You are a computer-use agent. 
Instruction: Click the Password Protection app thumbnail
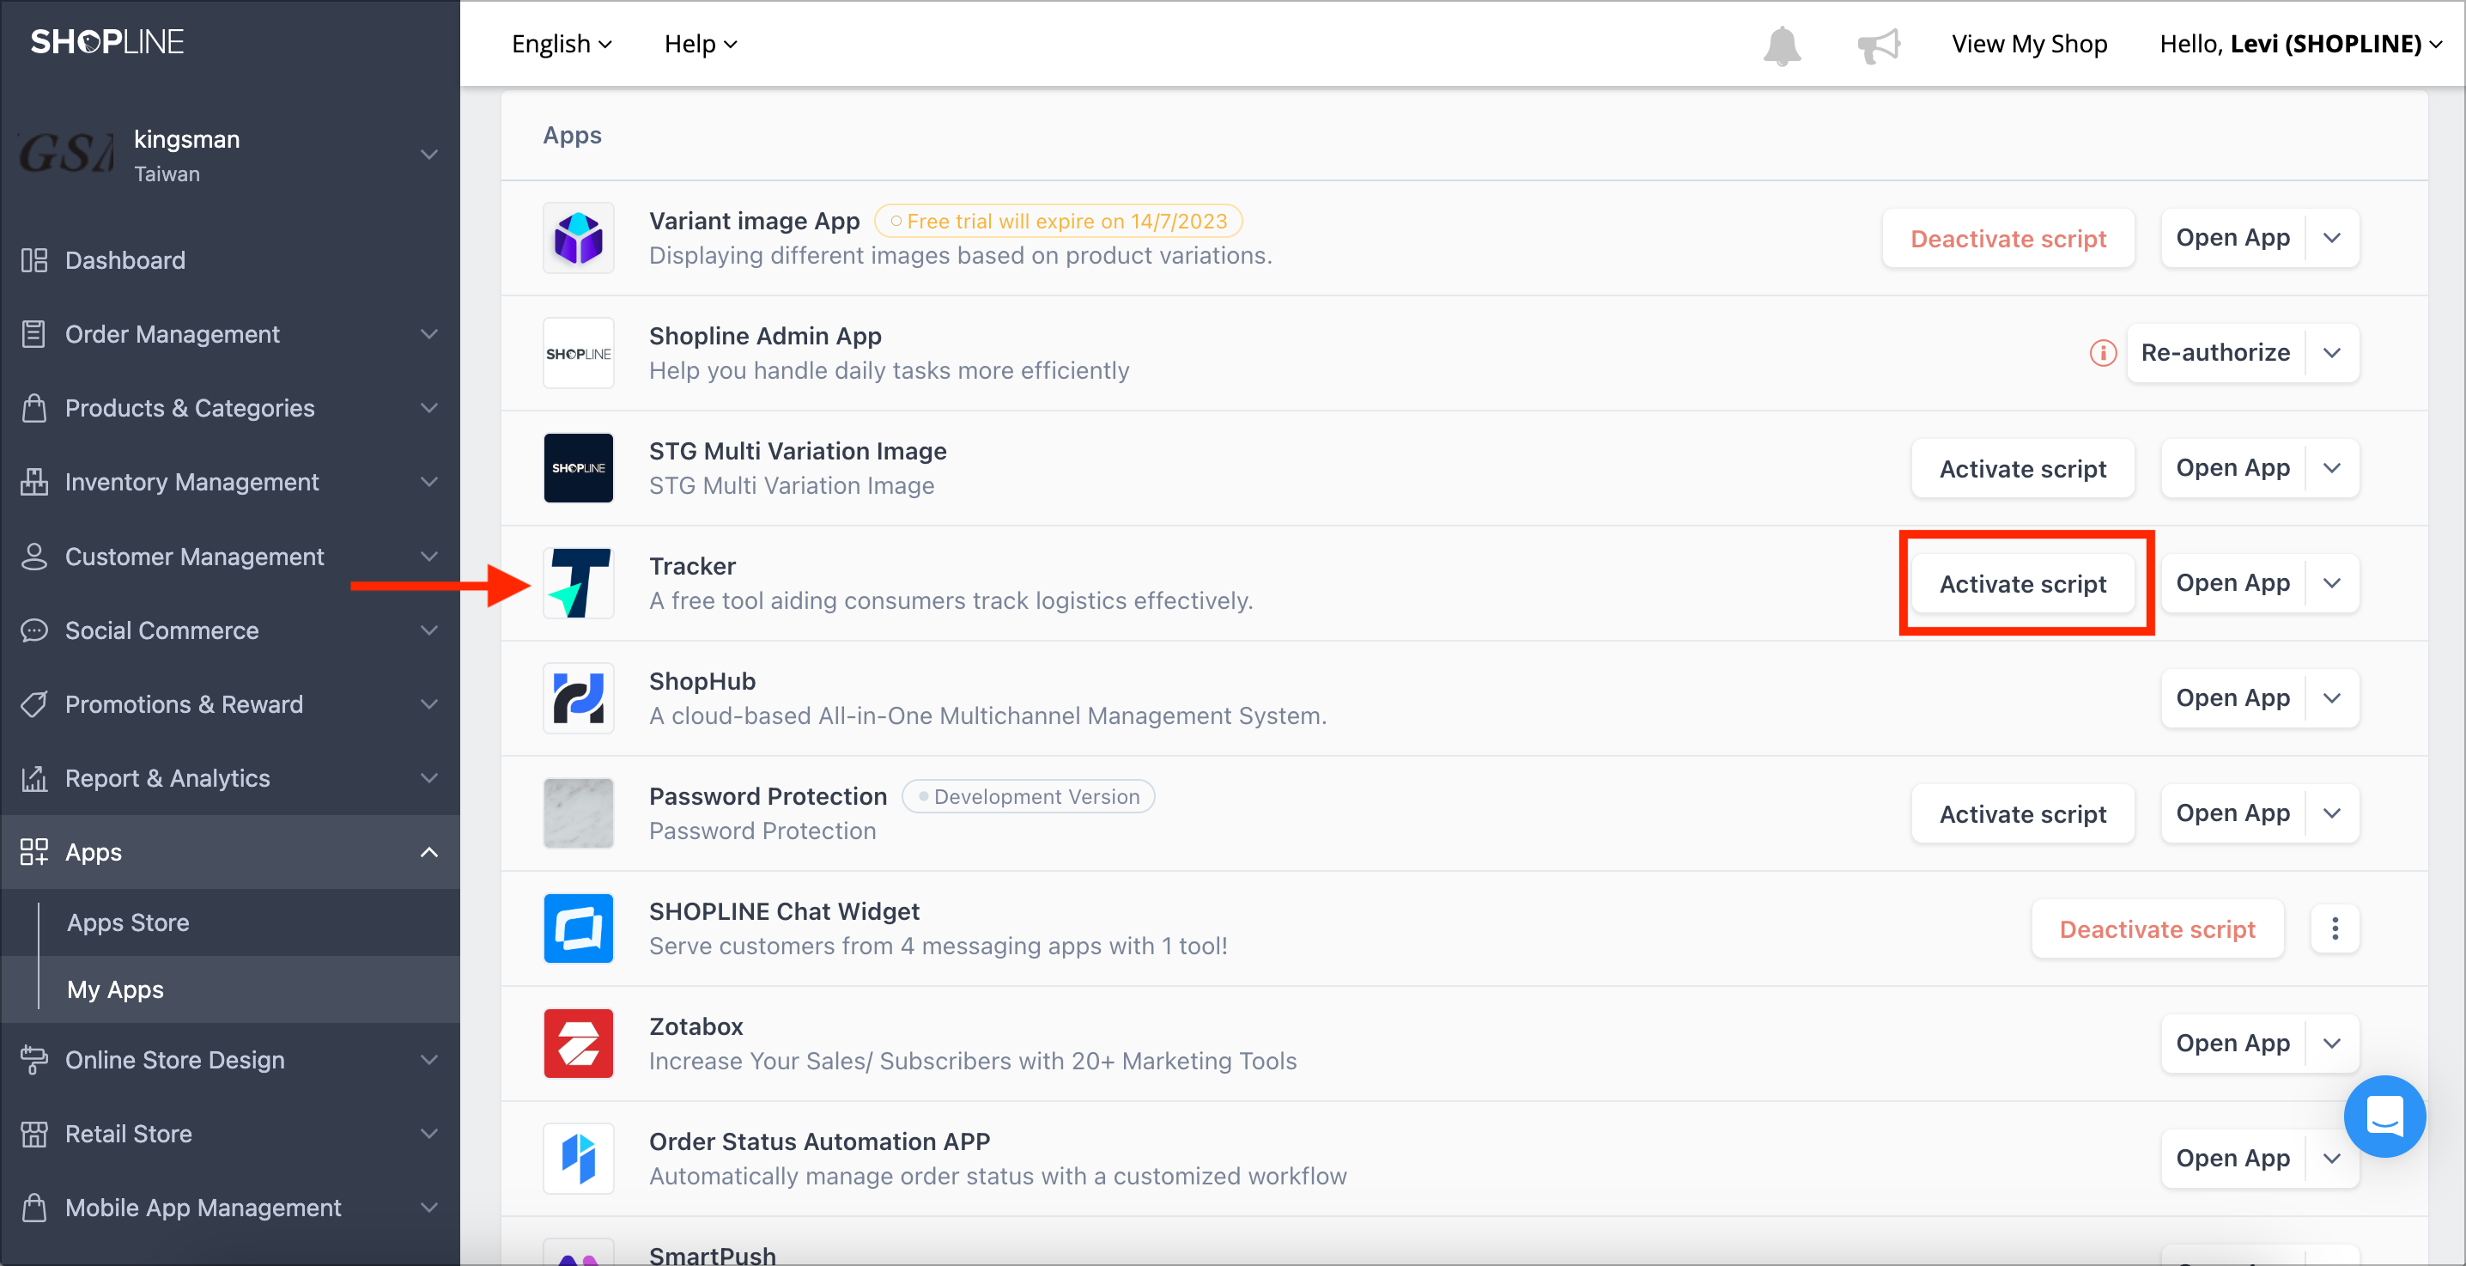pos(578,813)
